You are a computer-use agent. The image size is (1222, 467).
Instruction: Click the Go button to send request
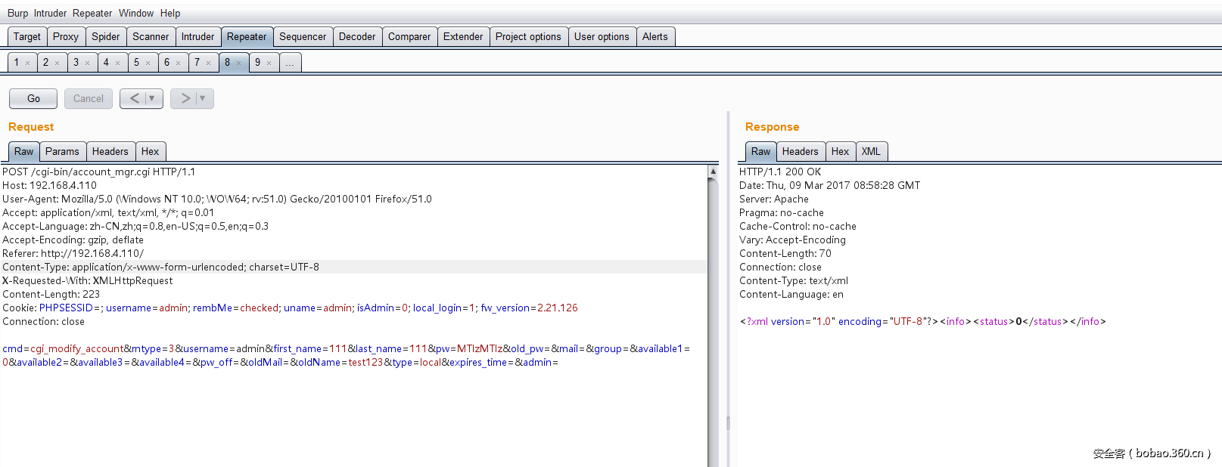point(33,98)
